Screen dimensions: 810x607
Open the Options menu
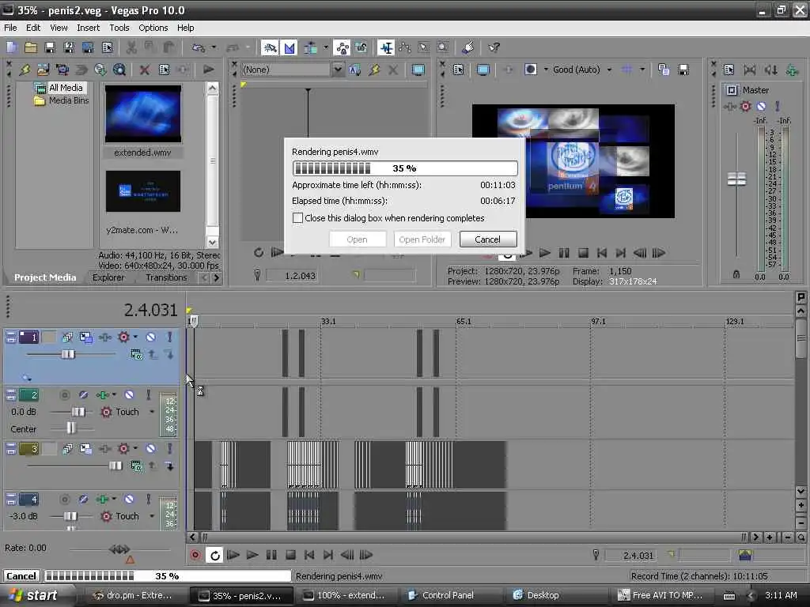153,28
